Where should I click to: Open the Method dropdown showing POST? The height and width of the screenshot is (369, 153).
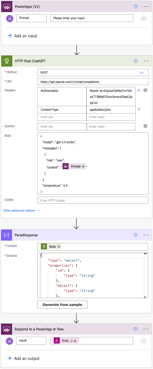pyautogui.click(x=93, y=72)
